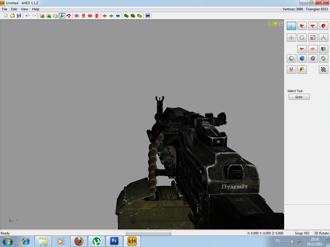
Task: Click the folder with gray sphere icon
Action: (x=42, y=16)
